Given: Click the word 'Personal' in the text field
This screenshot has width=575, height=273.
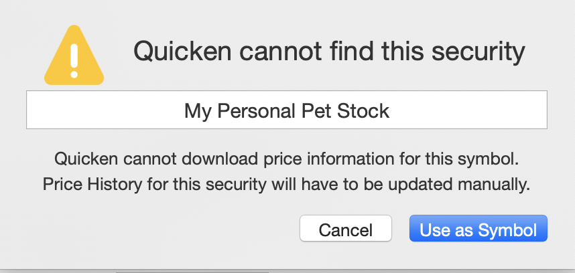Looking at the screenshot, I should tap(257, 111).
